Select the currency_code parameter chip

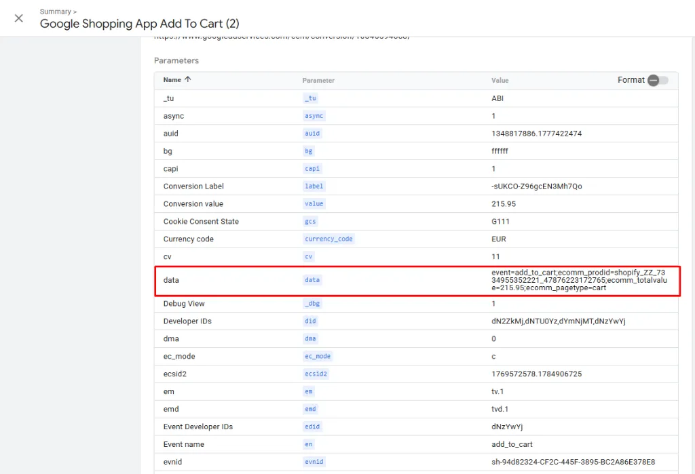pyautogui.click(x=328, y=239)
